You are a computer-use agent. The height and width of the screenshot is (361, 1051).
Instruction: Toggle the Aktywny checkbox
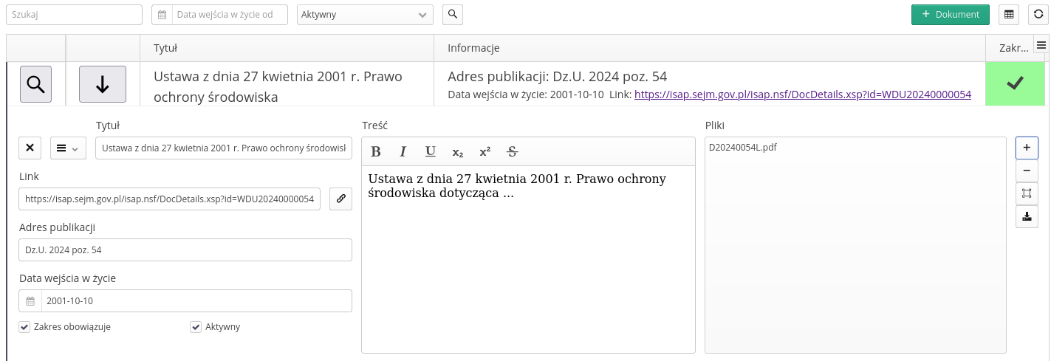click(x=196, y=327)
